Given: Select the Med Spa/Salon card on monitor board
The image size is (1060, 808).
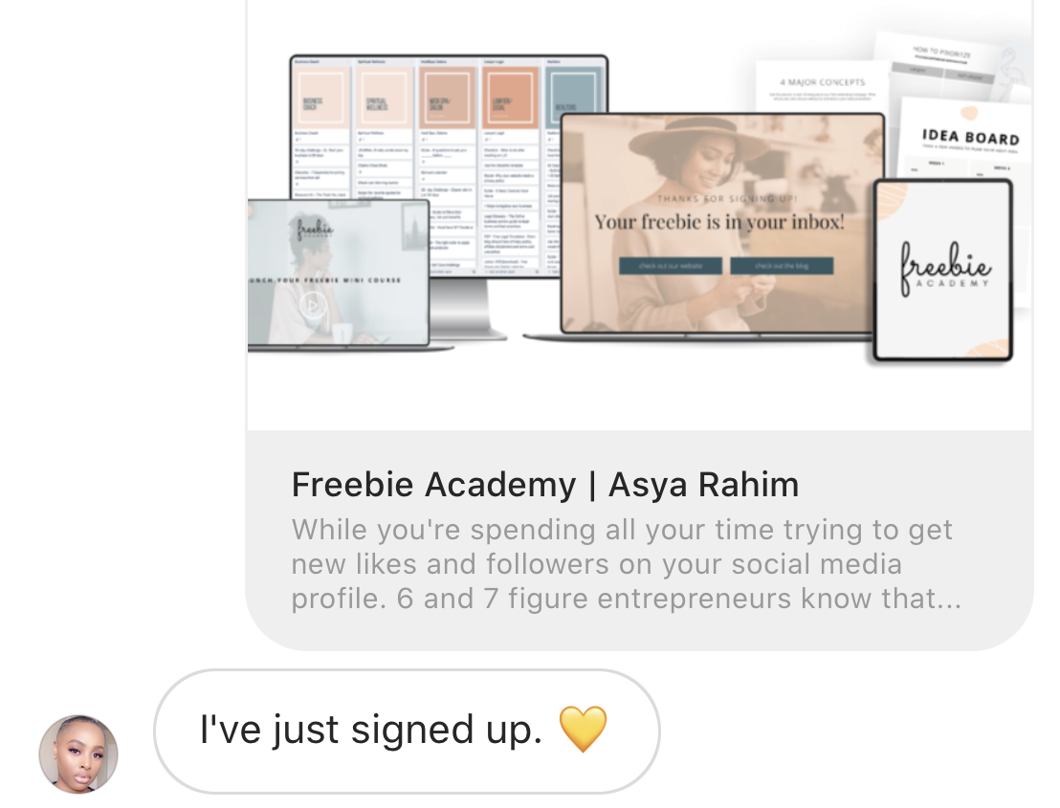Looking at the screenshot, I should 446,98.
